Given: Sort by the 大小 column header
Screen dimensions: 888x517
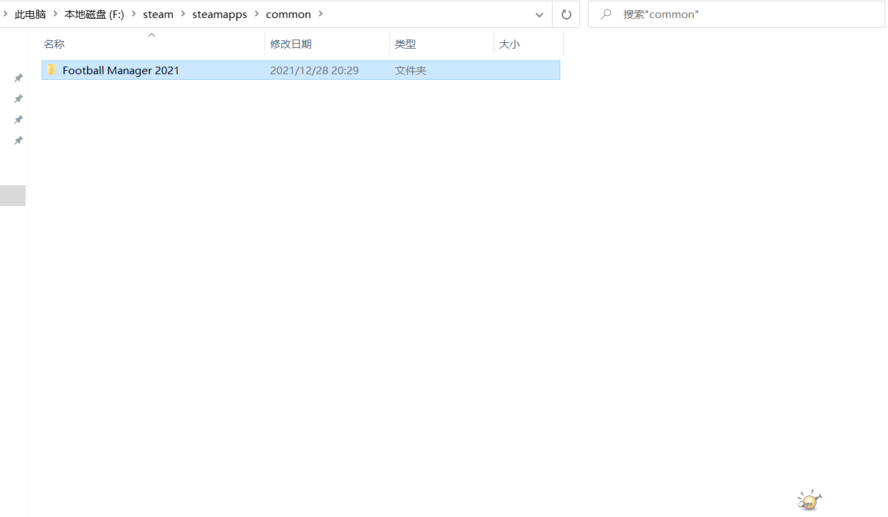Looking at the screenshot, I should (x=509, y=44).
